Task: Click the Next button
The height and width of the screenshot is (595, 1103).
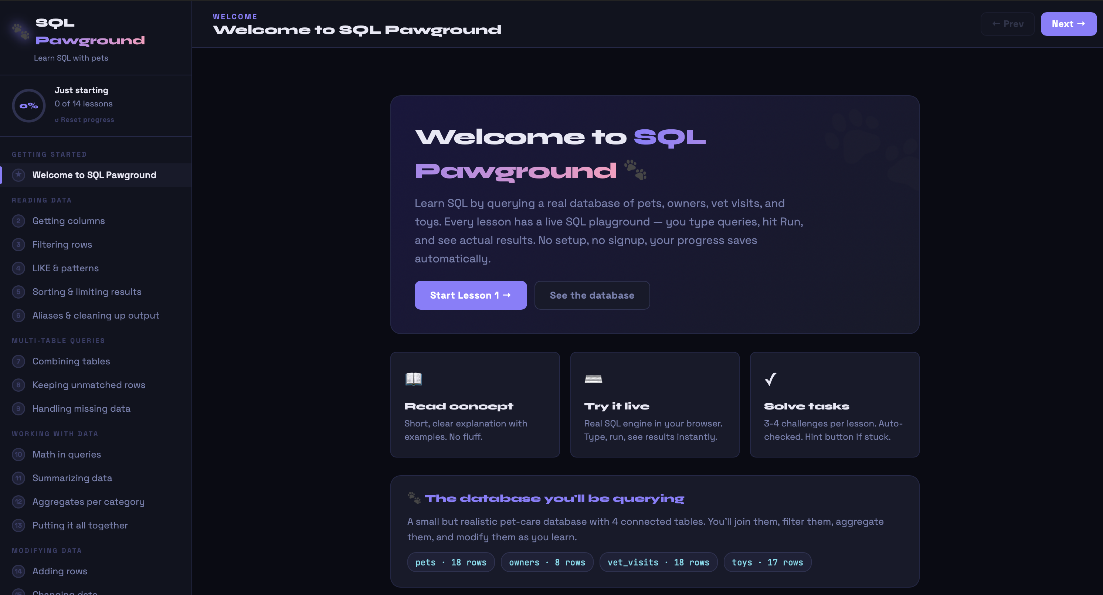Action: click(x=1068, y=24)
